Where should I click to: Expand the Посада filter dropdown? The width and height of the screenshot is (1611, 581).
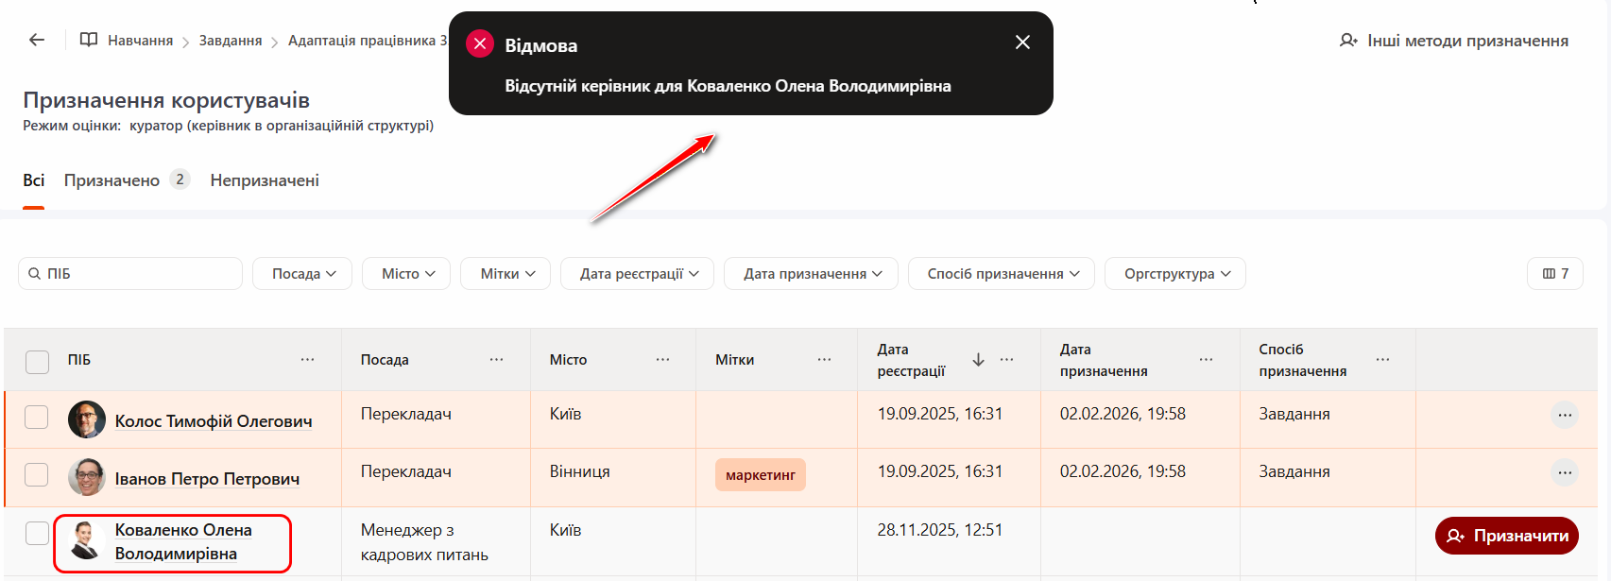point(302,274)
